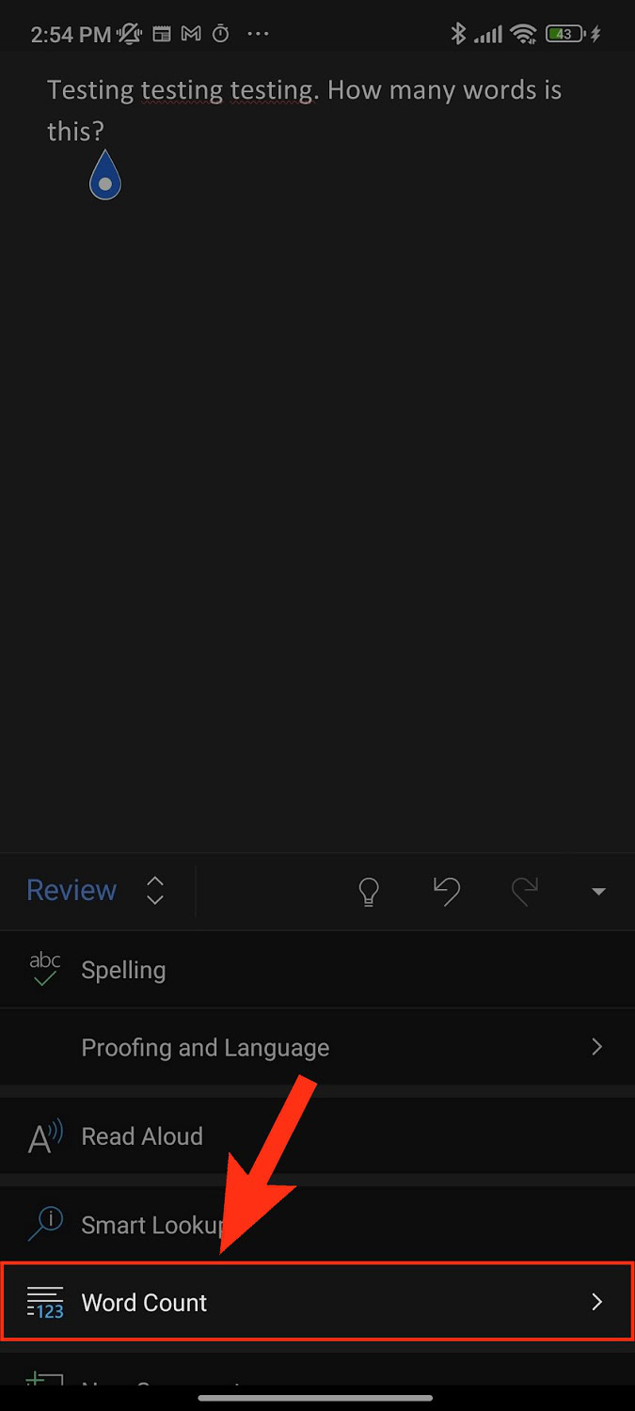Expand the Word Count chevron
Viewport: 635px width, 1411px height.
coord(596,1302)
